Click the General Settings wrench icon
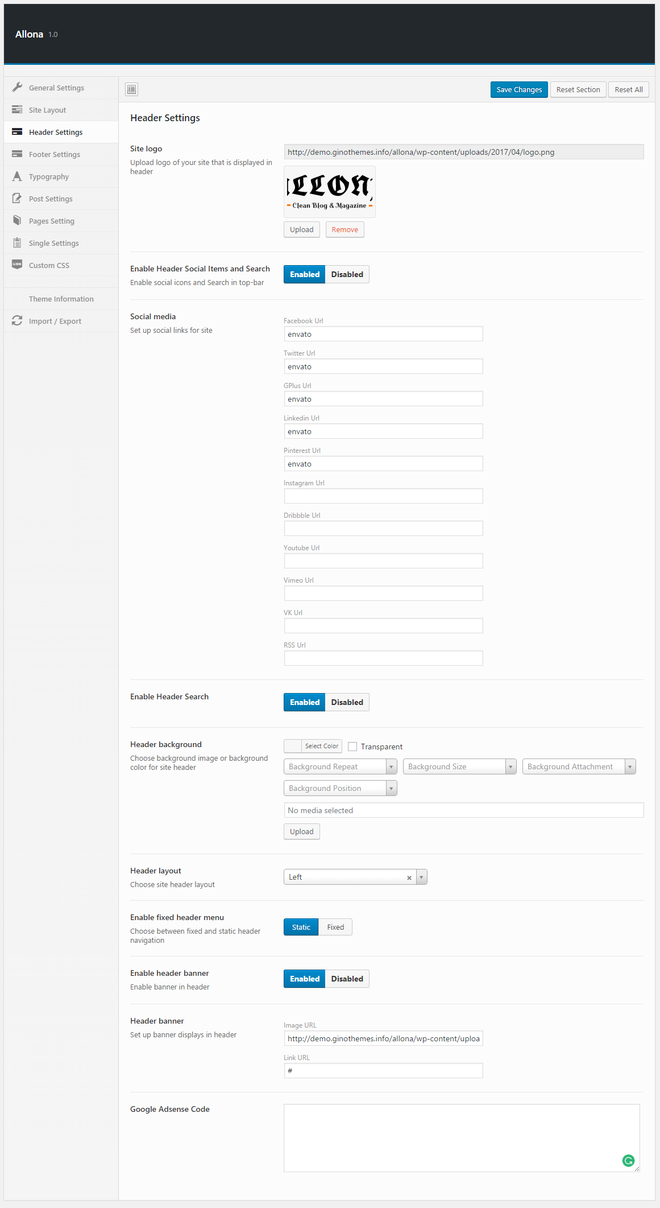This screenshot has height=1208, width=660. coord(17,88)
